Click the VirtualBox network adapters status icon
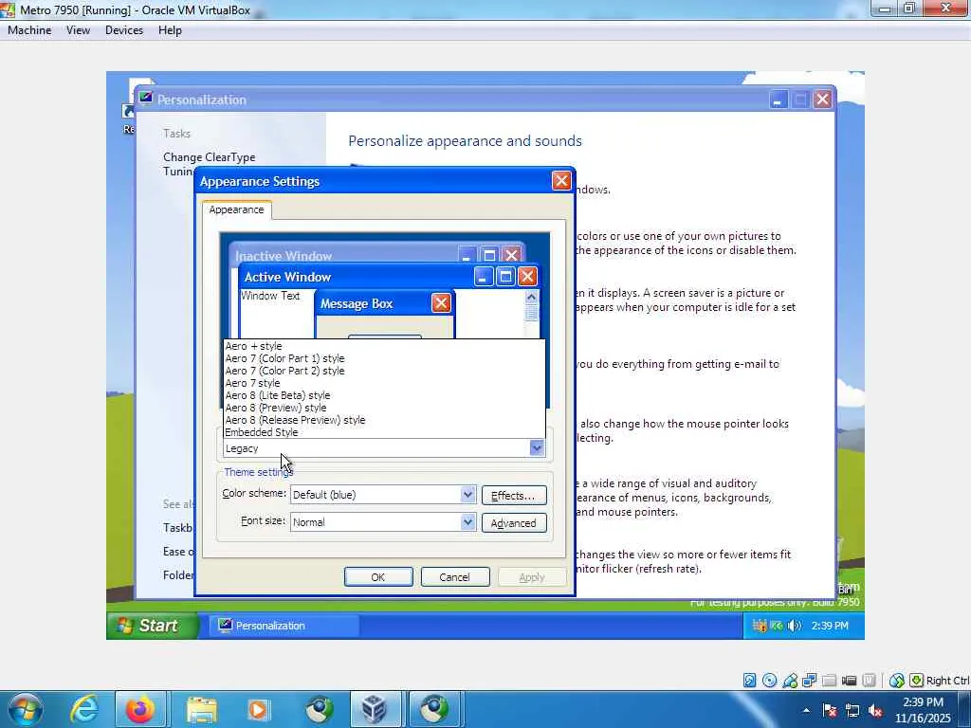Screen dimensions: 971x728 (x=810, y=681)
